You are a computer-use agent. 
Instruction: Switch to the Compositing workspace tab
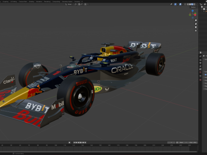(56, 2)
